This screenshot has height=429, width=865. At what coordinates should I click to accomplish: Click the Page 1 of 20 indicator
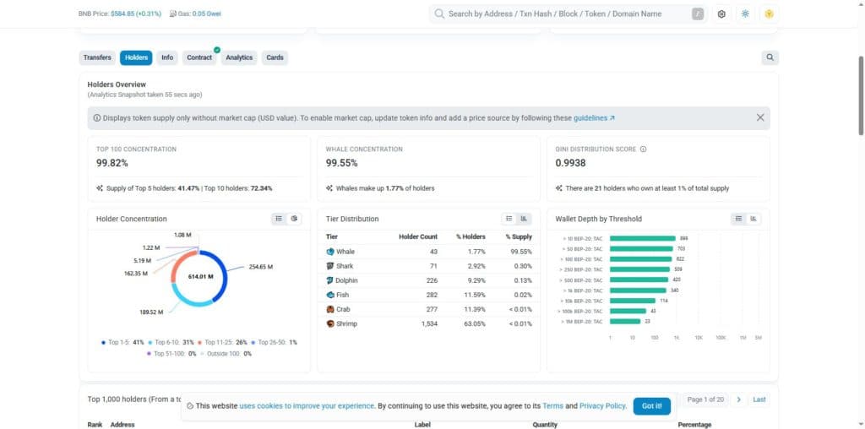(705, 399)
